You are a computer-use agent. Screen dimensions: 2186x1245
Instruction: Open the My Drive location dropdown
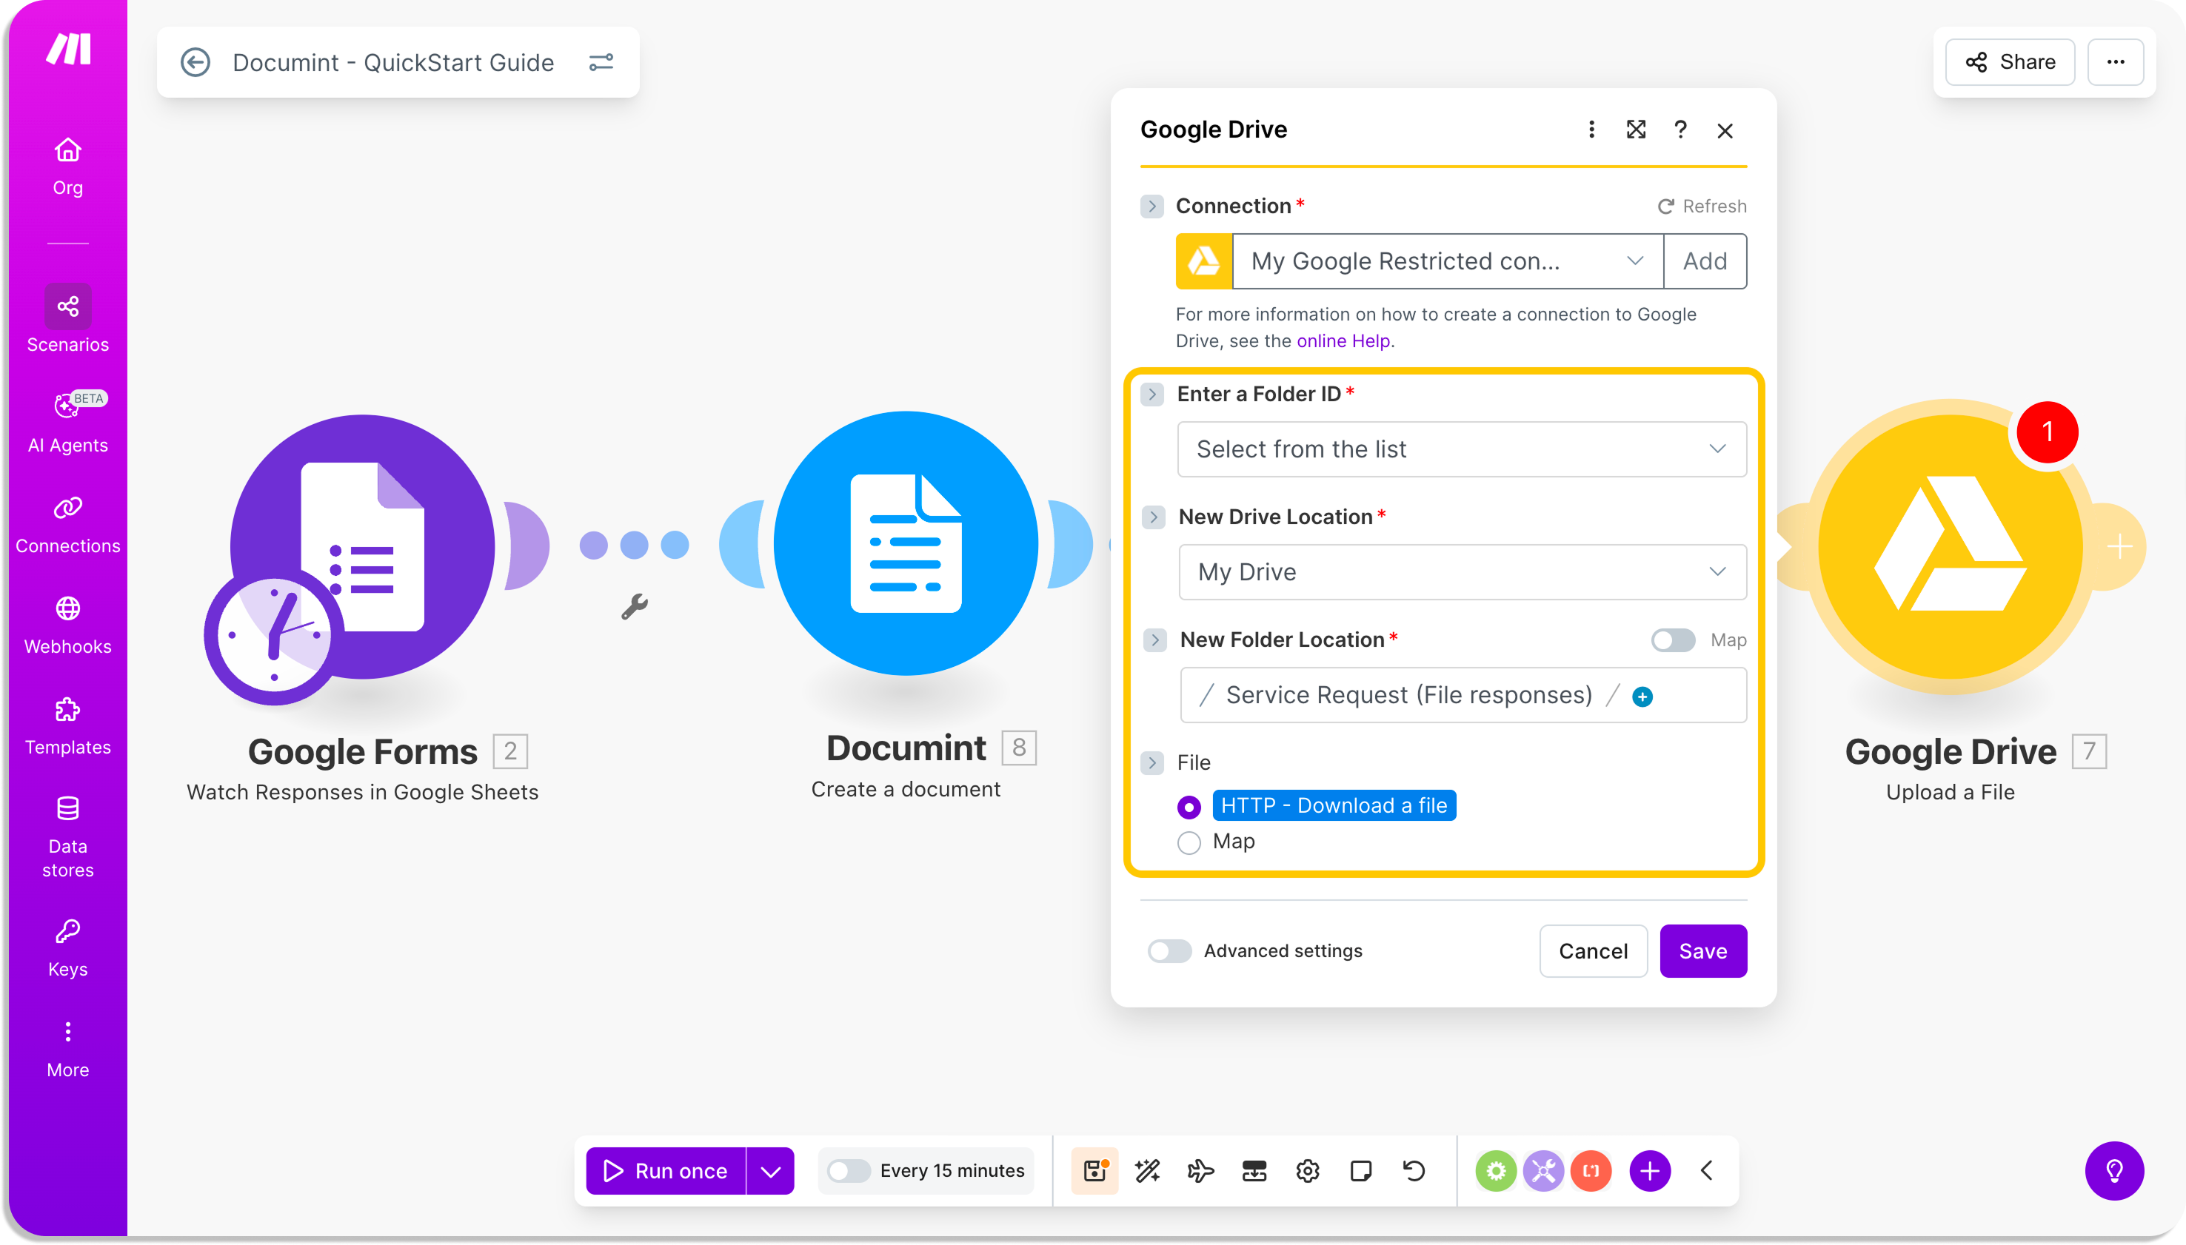tap(1461, 572)
